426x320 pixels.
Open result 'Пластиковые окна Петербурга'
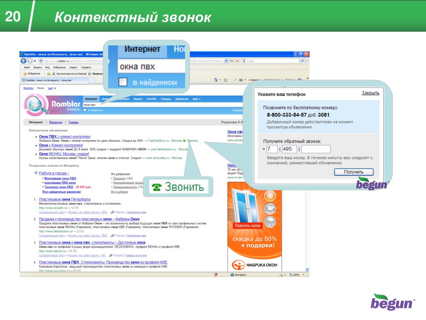tap(64, 199)
